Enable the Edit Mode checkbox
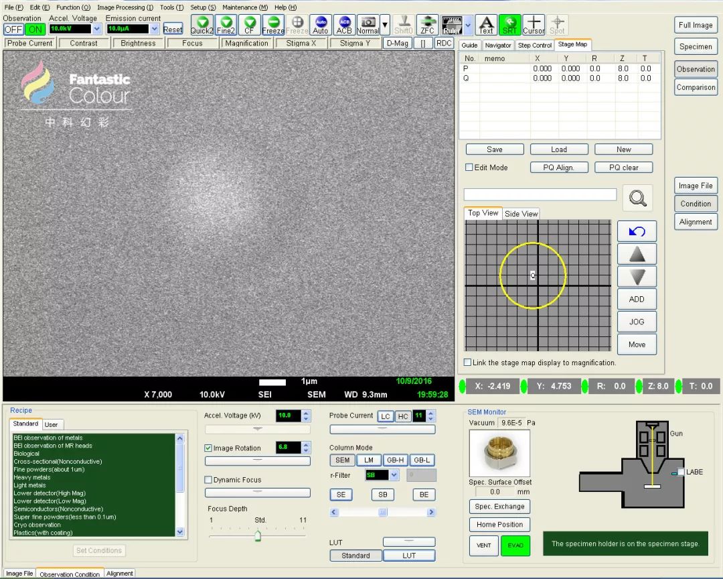Viewport: 723px width, 579px height. 469,168
